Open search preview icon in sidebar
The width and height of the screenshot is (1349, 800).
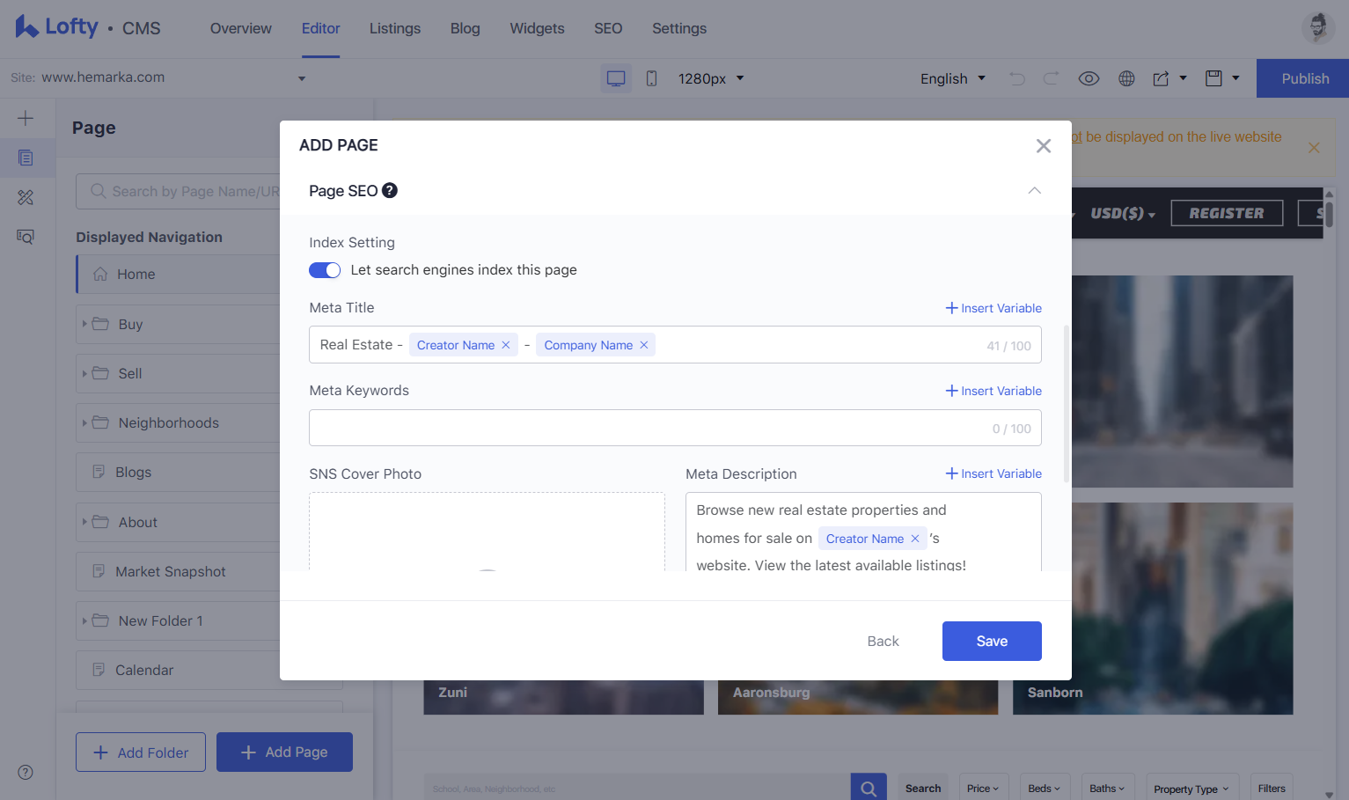tap(26, 237)
